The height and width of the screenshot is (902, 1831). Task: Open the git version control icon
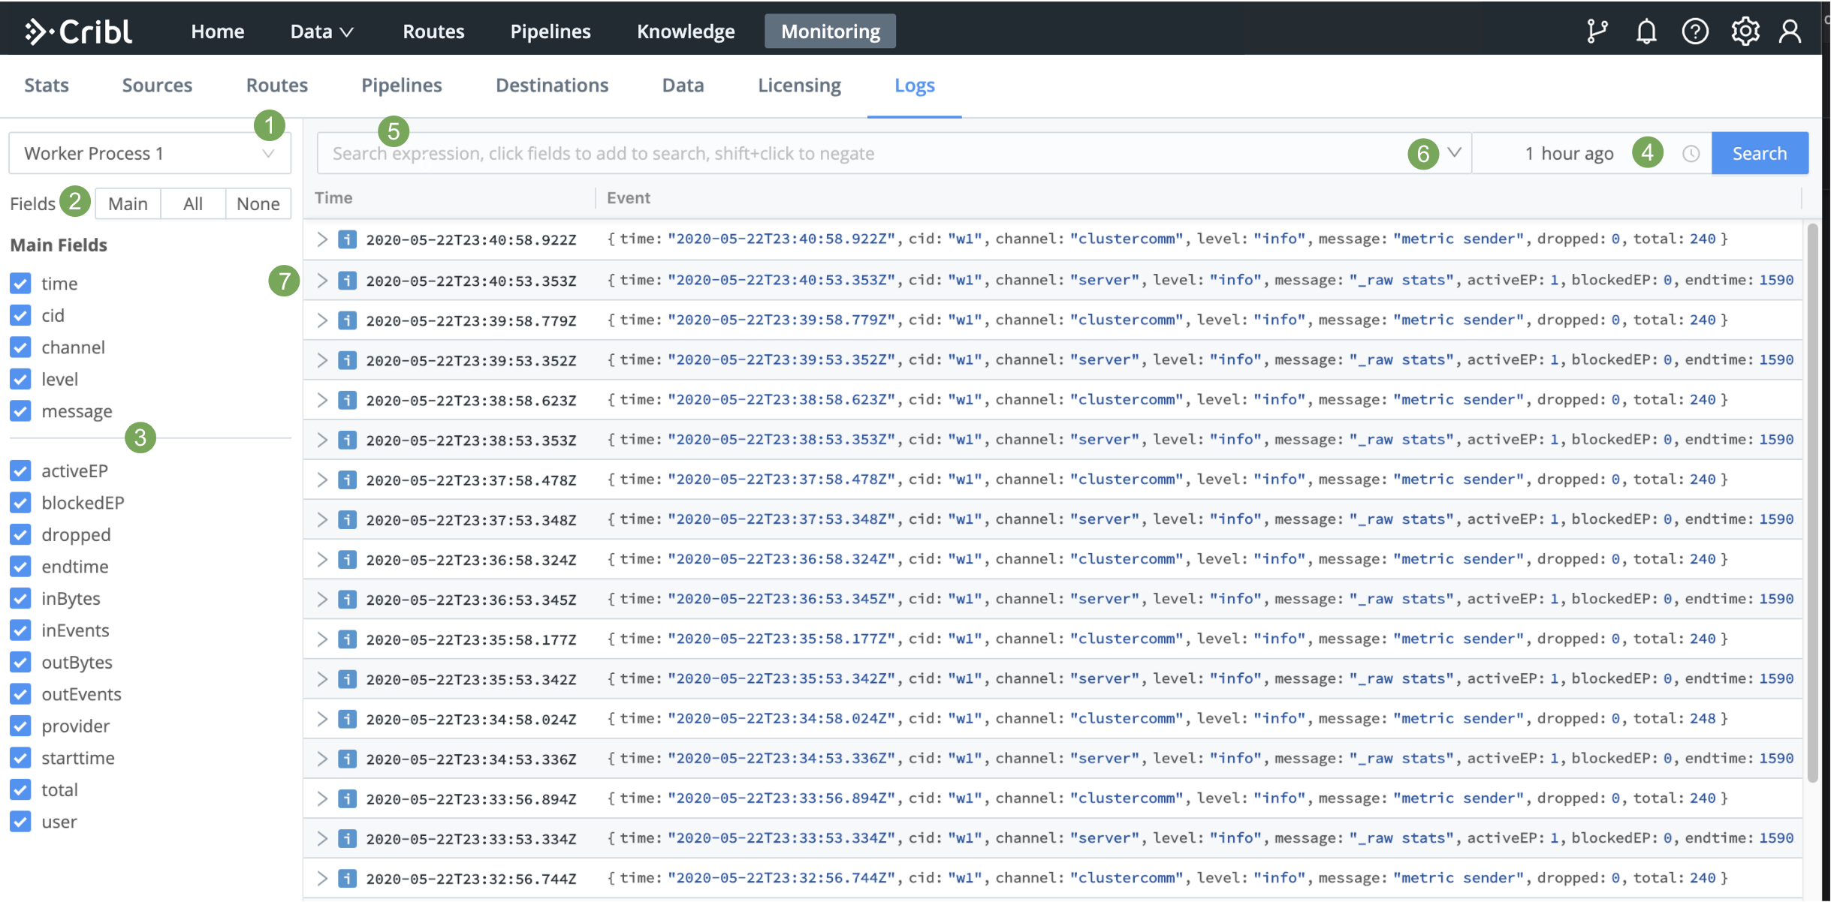1597,31
